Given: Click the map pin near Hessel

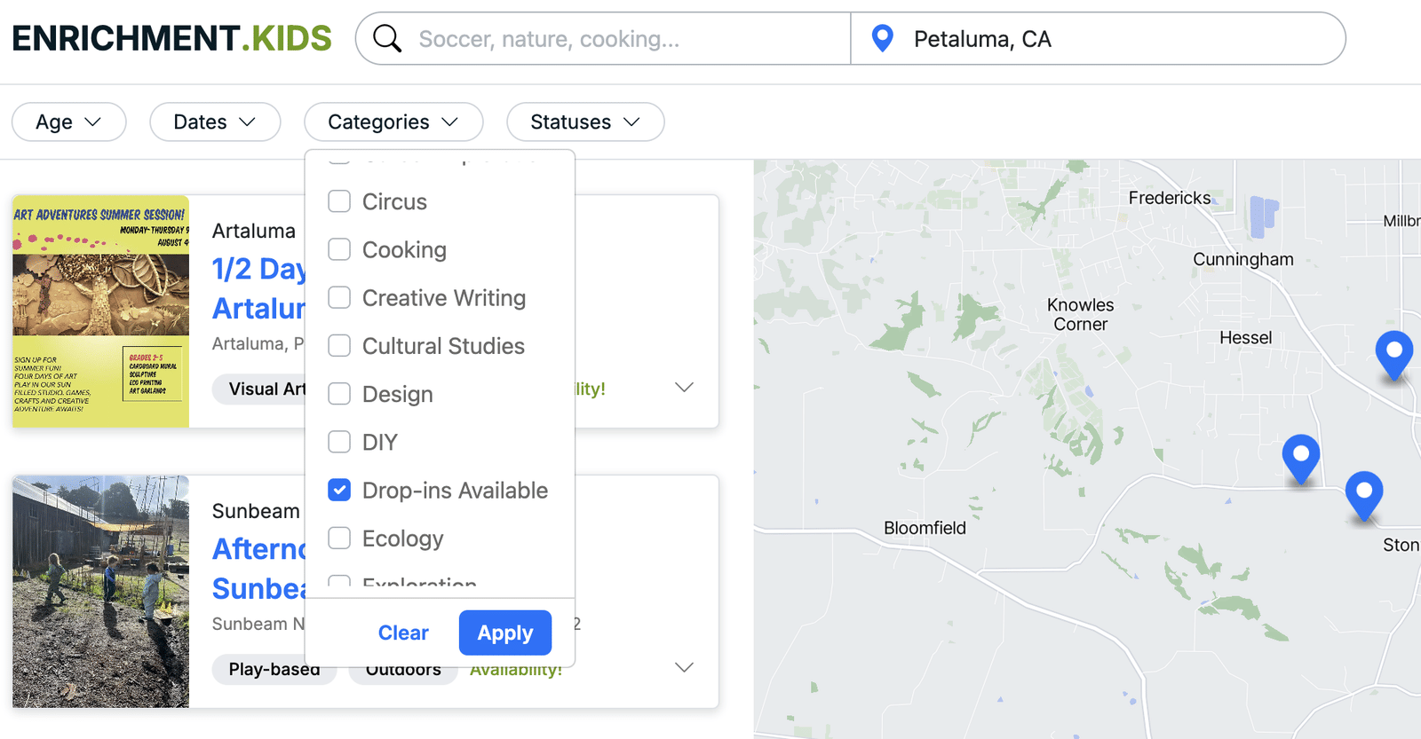Looking at the screenshot, I should (1393, 352).
